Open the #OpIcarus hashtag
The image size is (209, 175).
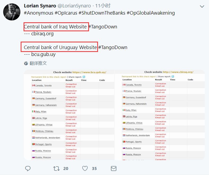point(67,13)
